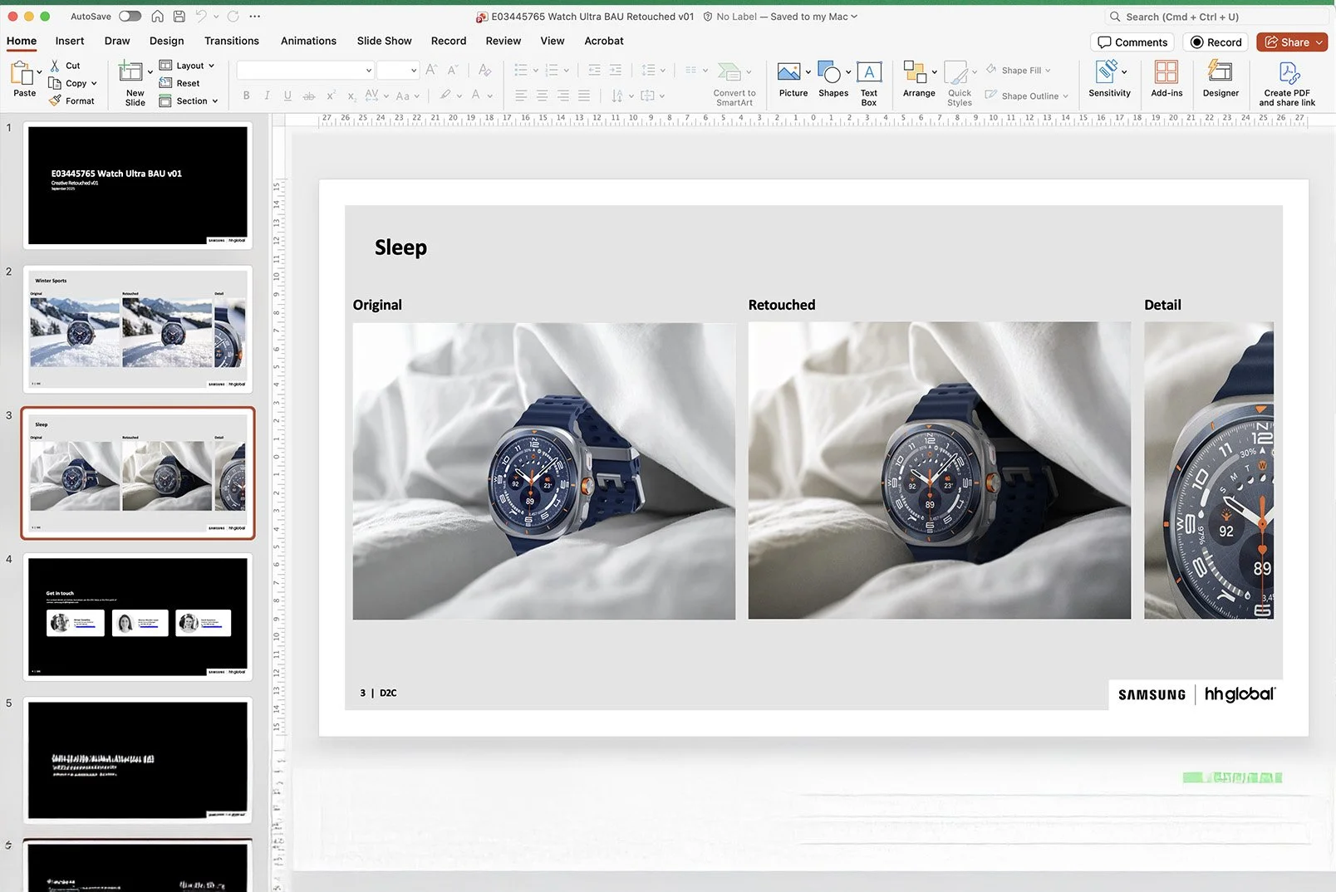Click the bullet list icon

(x=521, y=71)
